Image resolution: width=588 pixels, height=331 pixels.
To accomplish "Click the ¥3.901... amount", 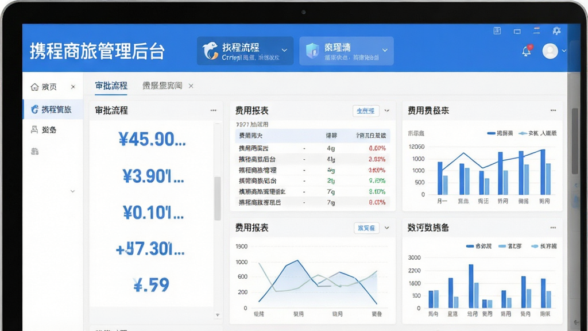I will pyautogui.click(x=153, y=176).
